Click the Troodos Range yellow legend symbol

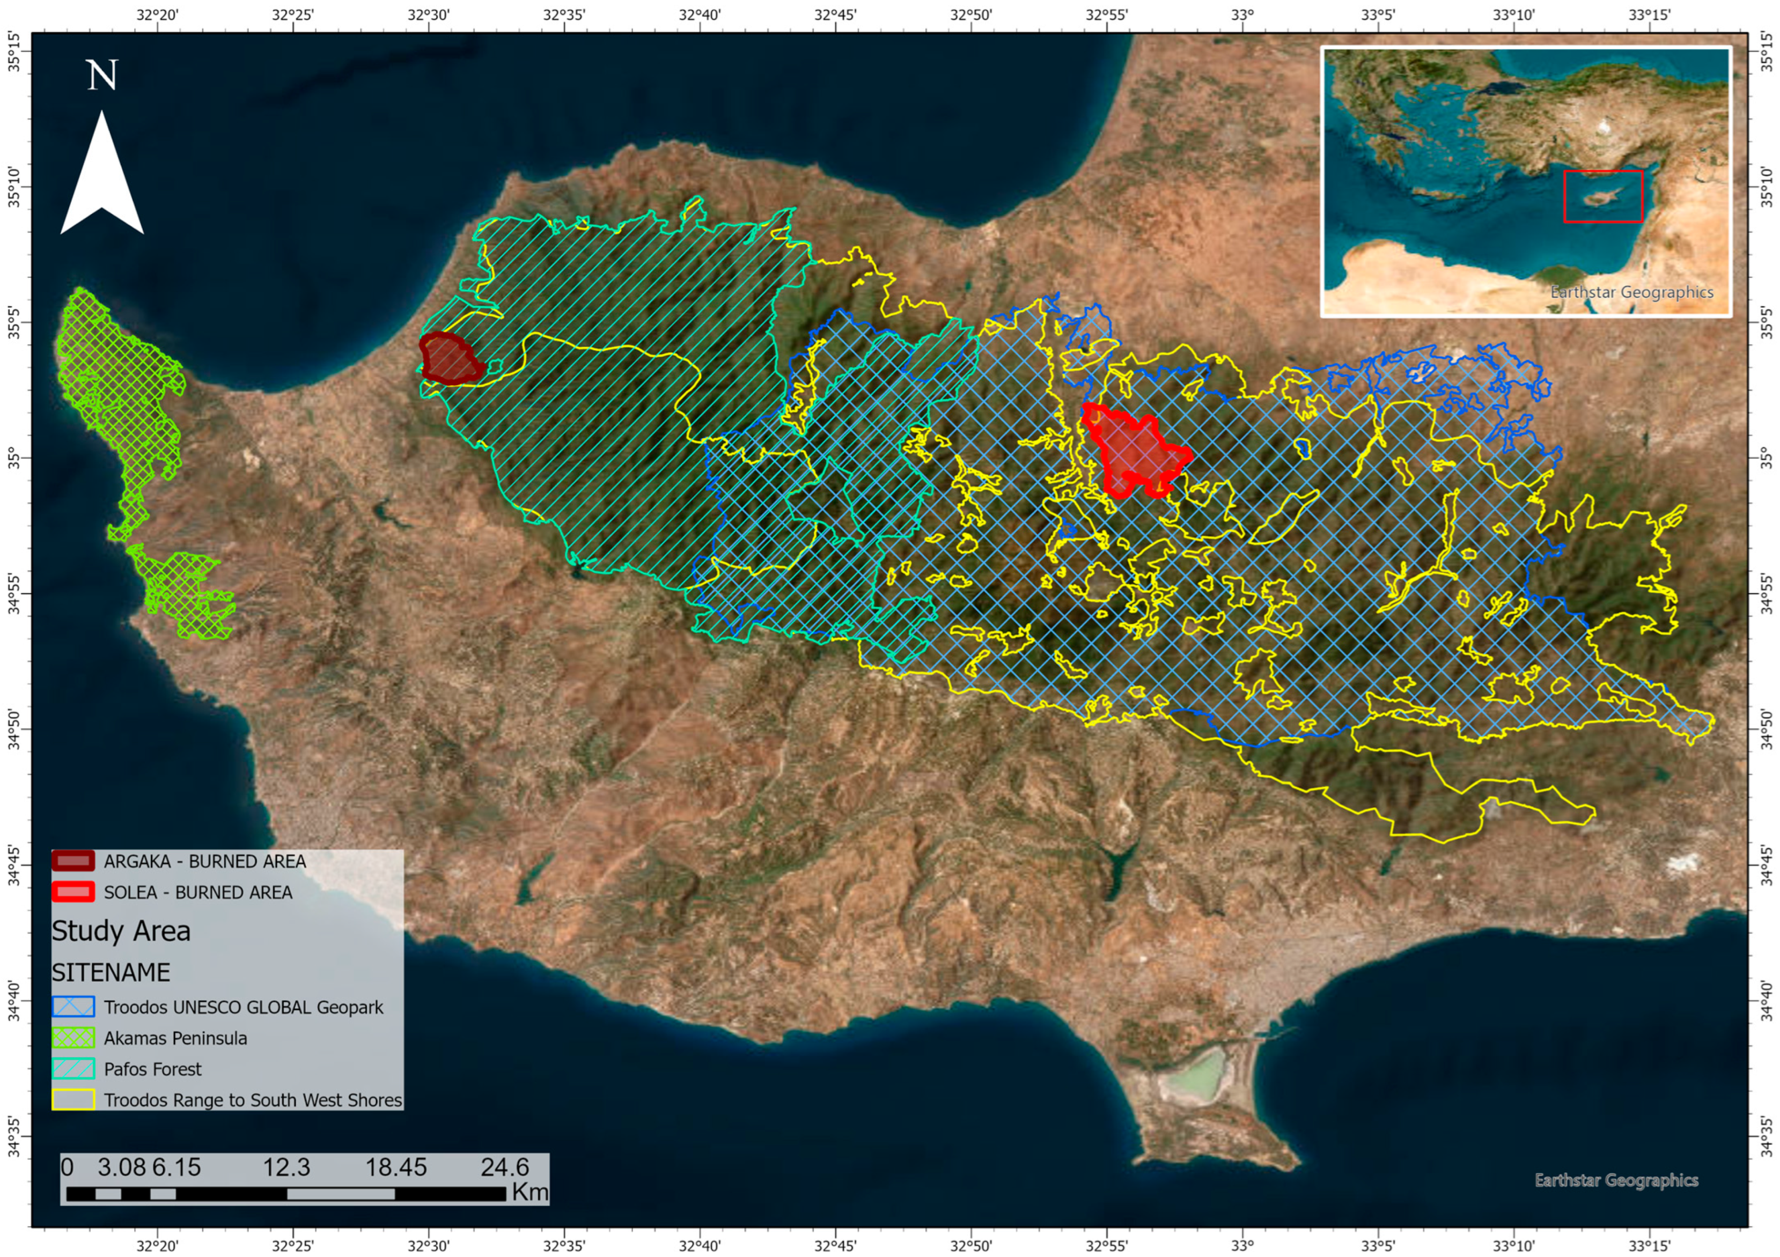(x=73, y=1100)
